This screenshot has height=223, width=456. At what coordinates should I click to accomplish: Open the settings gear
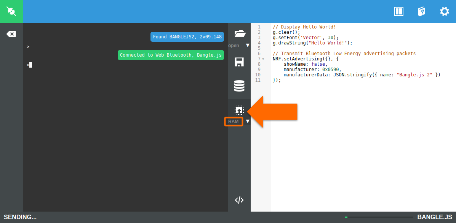[x=444, y=11]
